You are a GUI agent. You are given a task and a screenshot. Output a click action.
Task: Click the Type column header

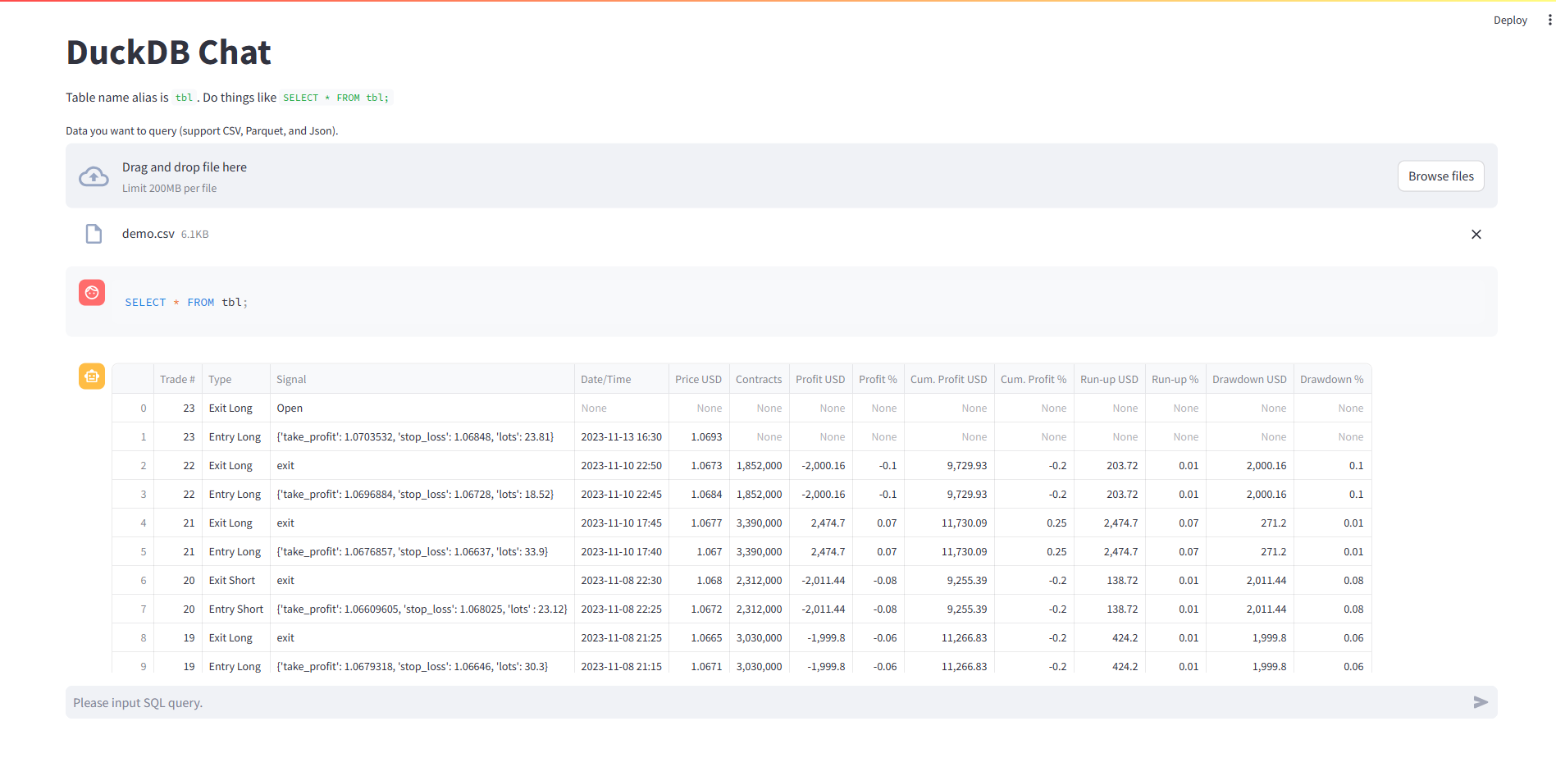pos(236,379)
